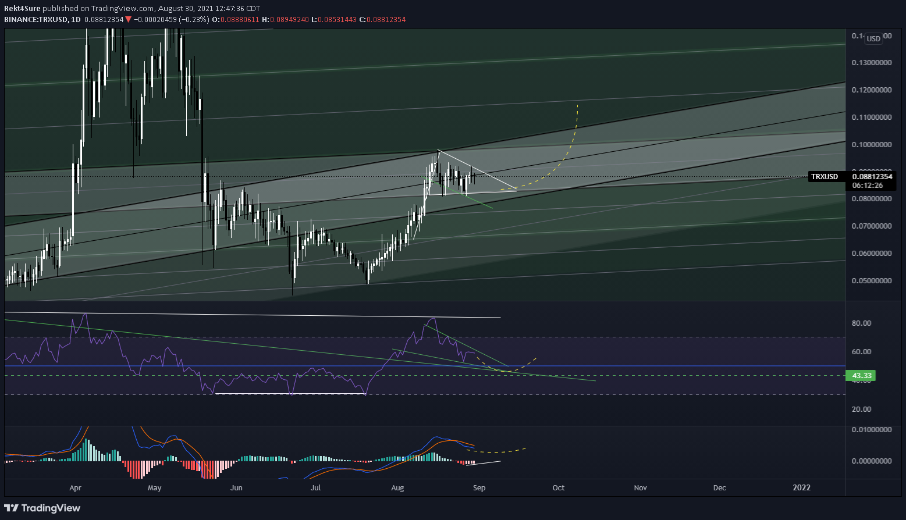This screenshot has height=520, width=906.
Task: Click the 0.13000000 price axis label
Action: coord(871,62)
